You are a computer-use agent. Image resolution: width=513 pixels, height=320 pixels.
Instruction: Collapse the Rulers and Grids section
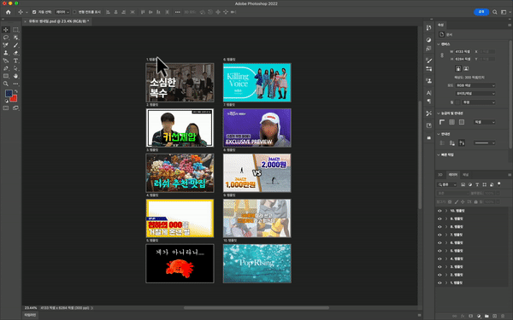[x=439, y=113]
